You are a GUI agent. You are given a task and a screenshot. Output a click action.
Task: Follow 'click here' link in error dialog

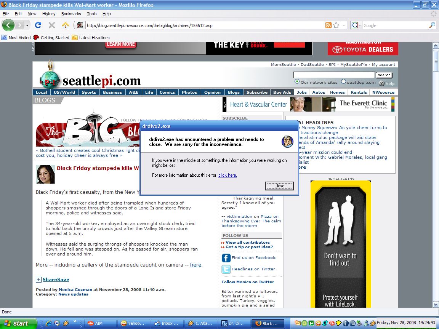[x=228, y=175]
